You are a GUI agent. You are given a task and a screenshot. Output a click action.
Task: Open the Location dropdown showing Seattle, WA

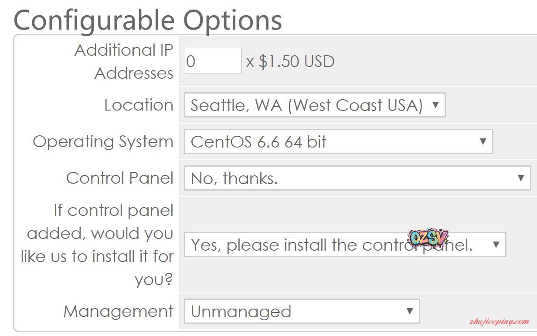(x=307, y=105)
